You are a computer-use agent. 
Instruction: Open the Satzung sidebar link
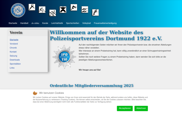(13, 56)
